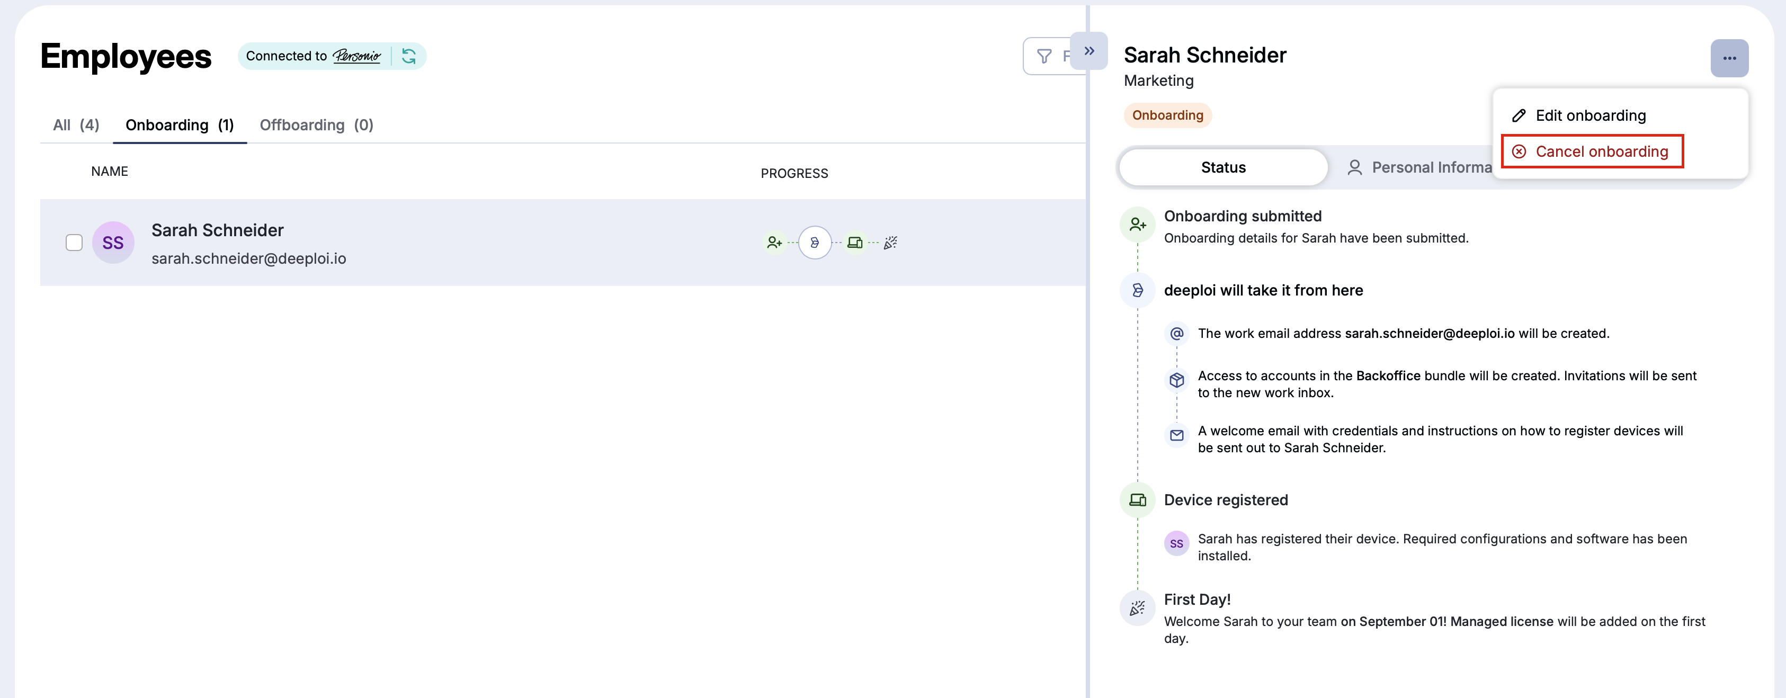Click sarah.schneider@deeploi.io in the table row
The width and height of the screenshot is (1786, 698).
point(249,258)
